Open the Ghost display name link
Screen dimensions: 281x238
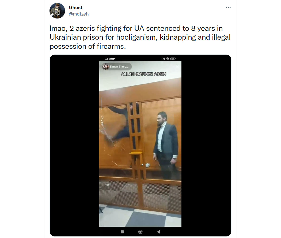coord(75,8)
